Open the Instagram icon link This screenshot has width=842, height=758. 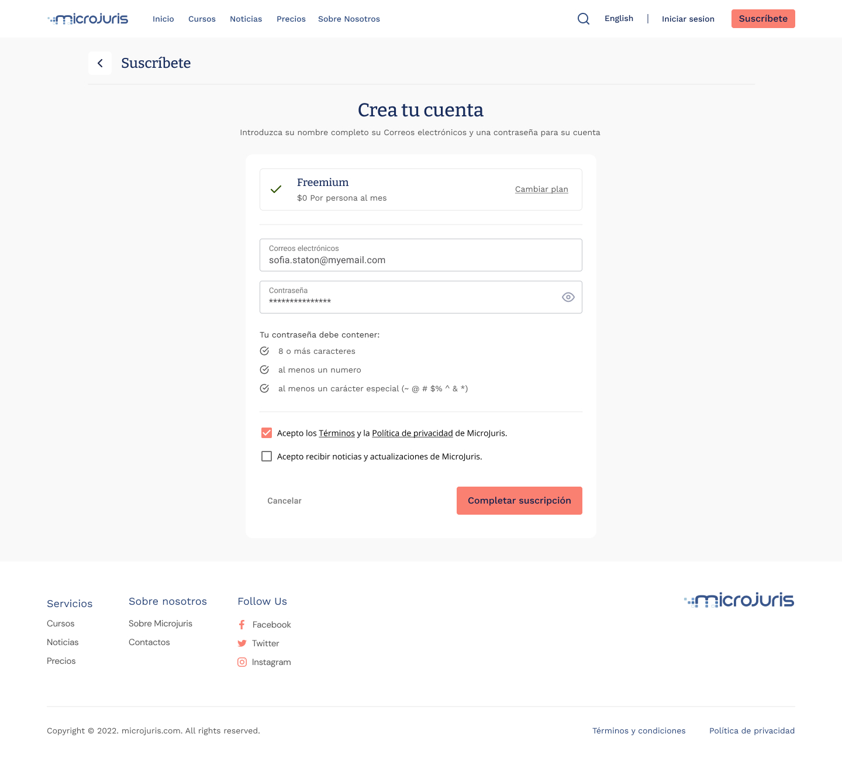pos(241,662)
